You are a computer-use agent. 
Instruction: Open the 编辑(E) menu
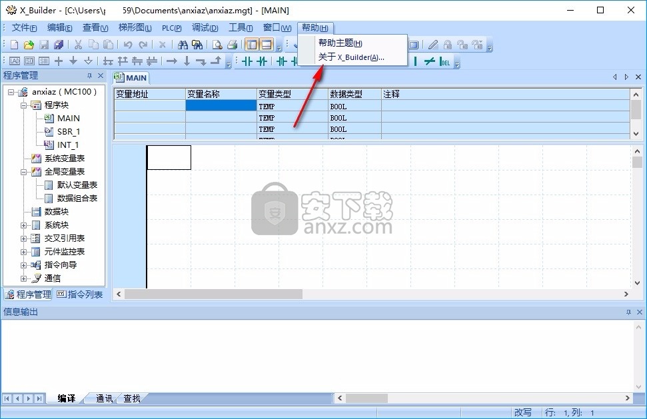pos(60,27)
